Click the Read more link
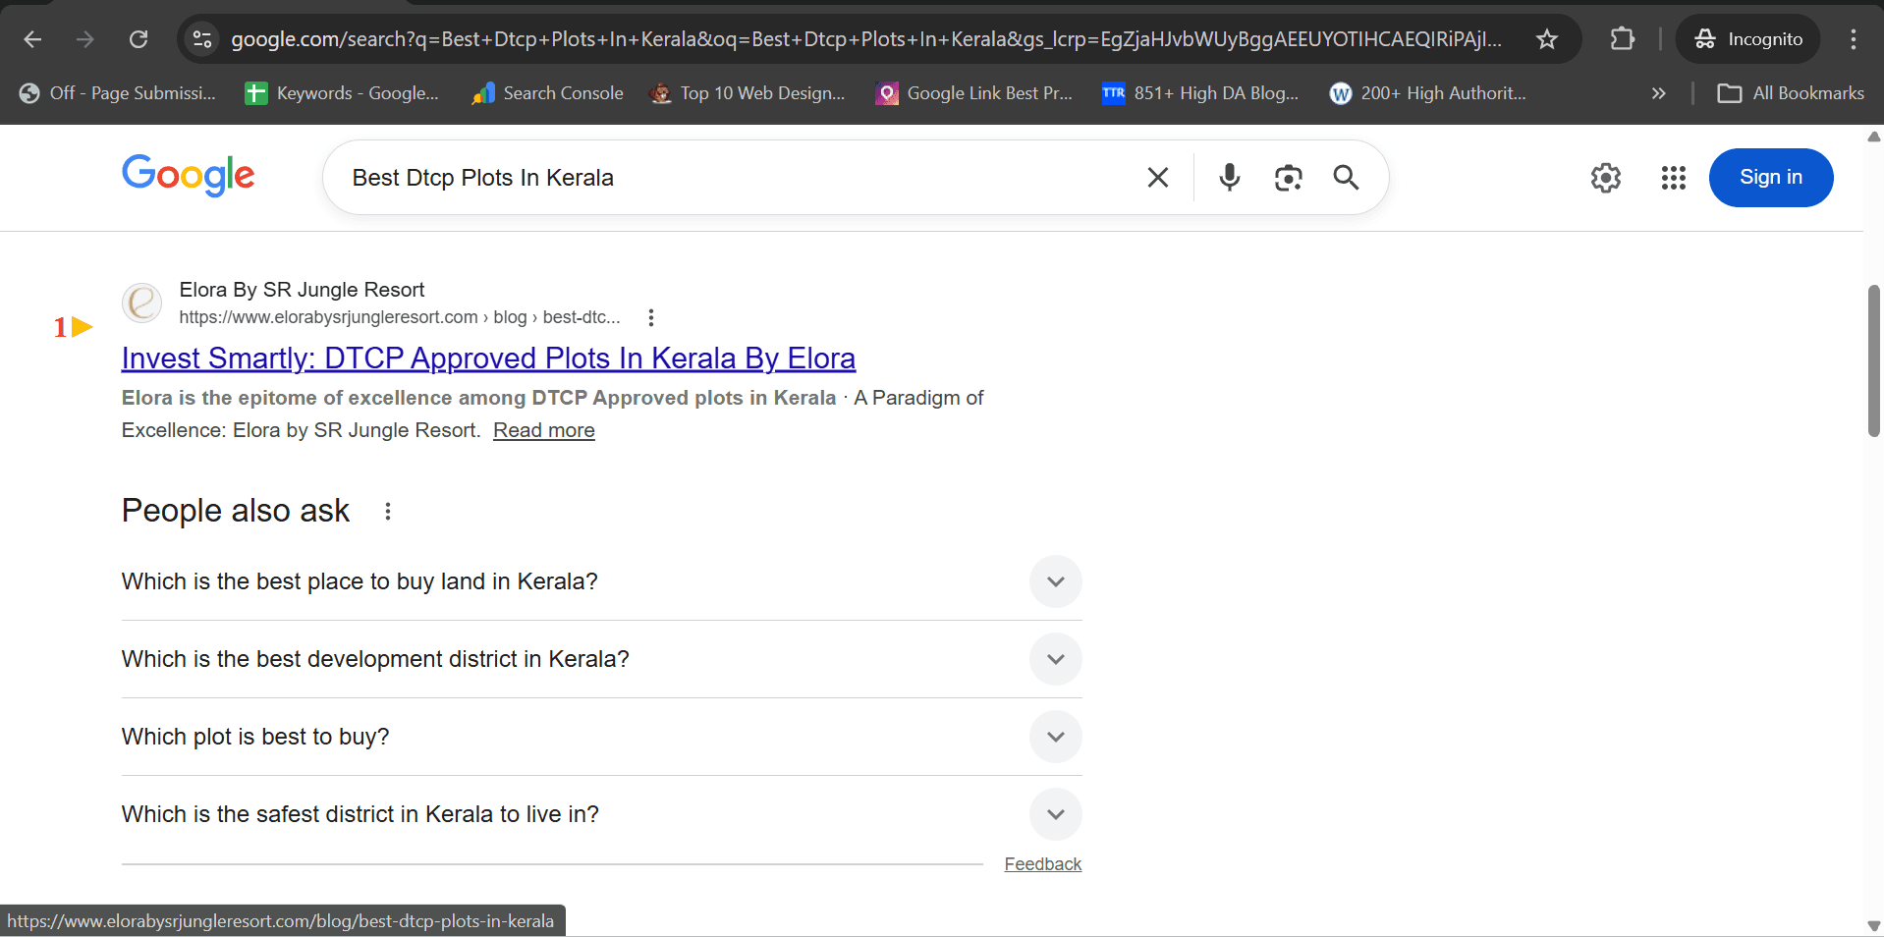 pos(544,430)
